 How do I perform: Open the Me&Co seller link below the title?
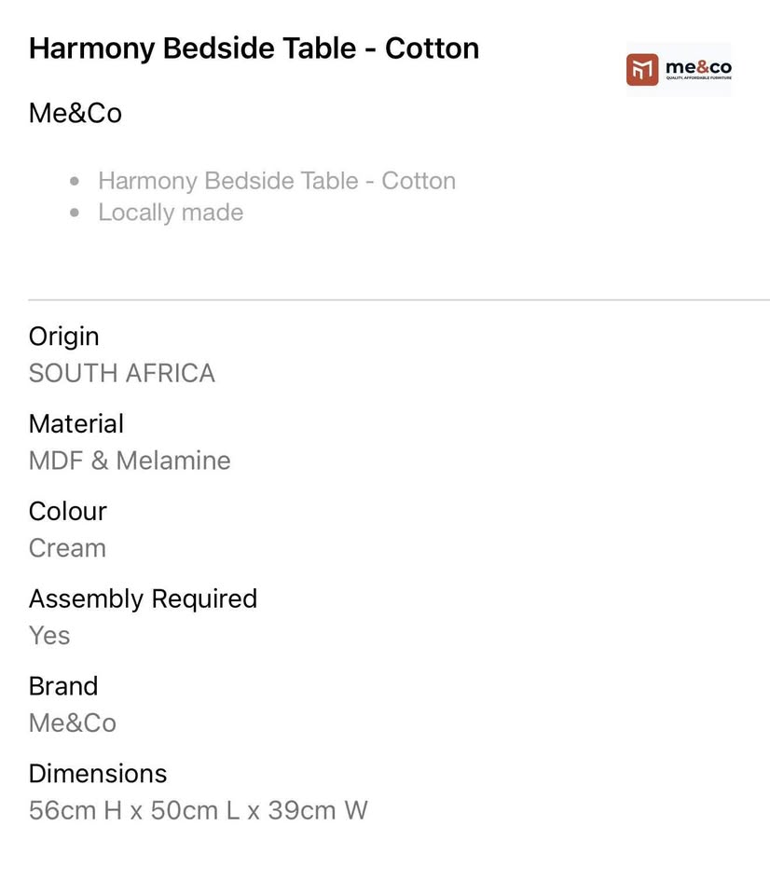click(76, 114)
